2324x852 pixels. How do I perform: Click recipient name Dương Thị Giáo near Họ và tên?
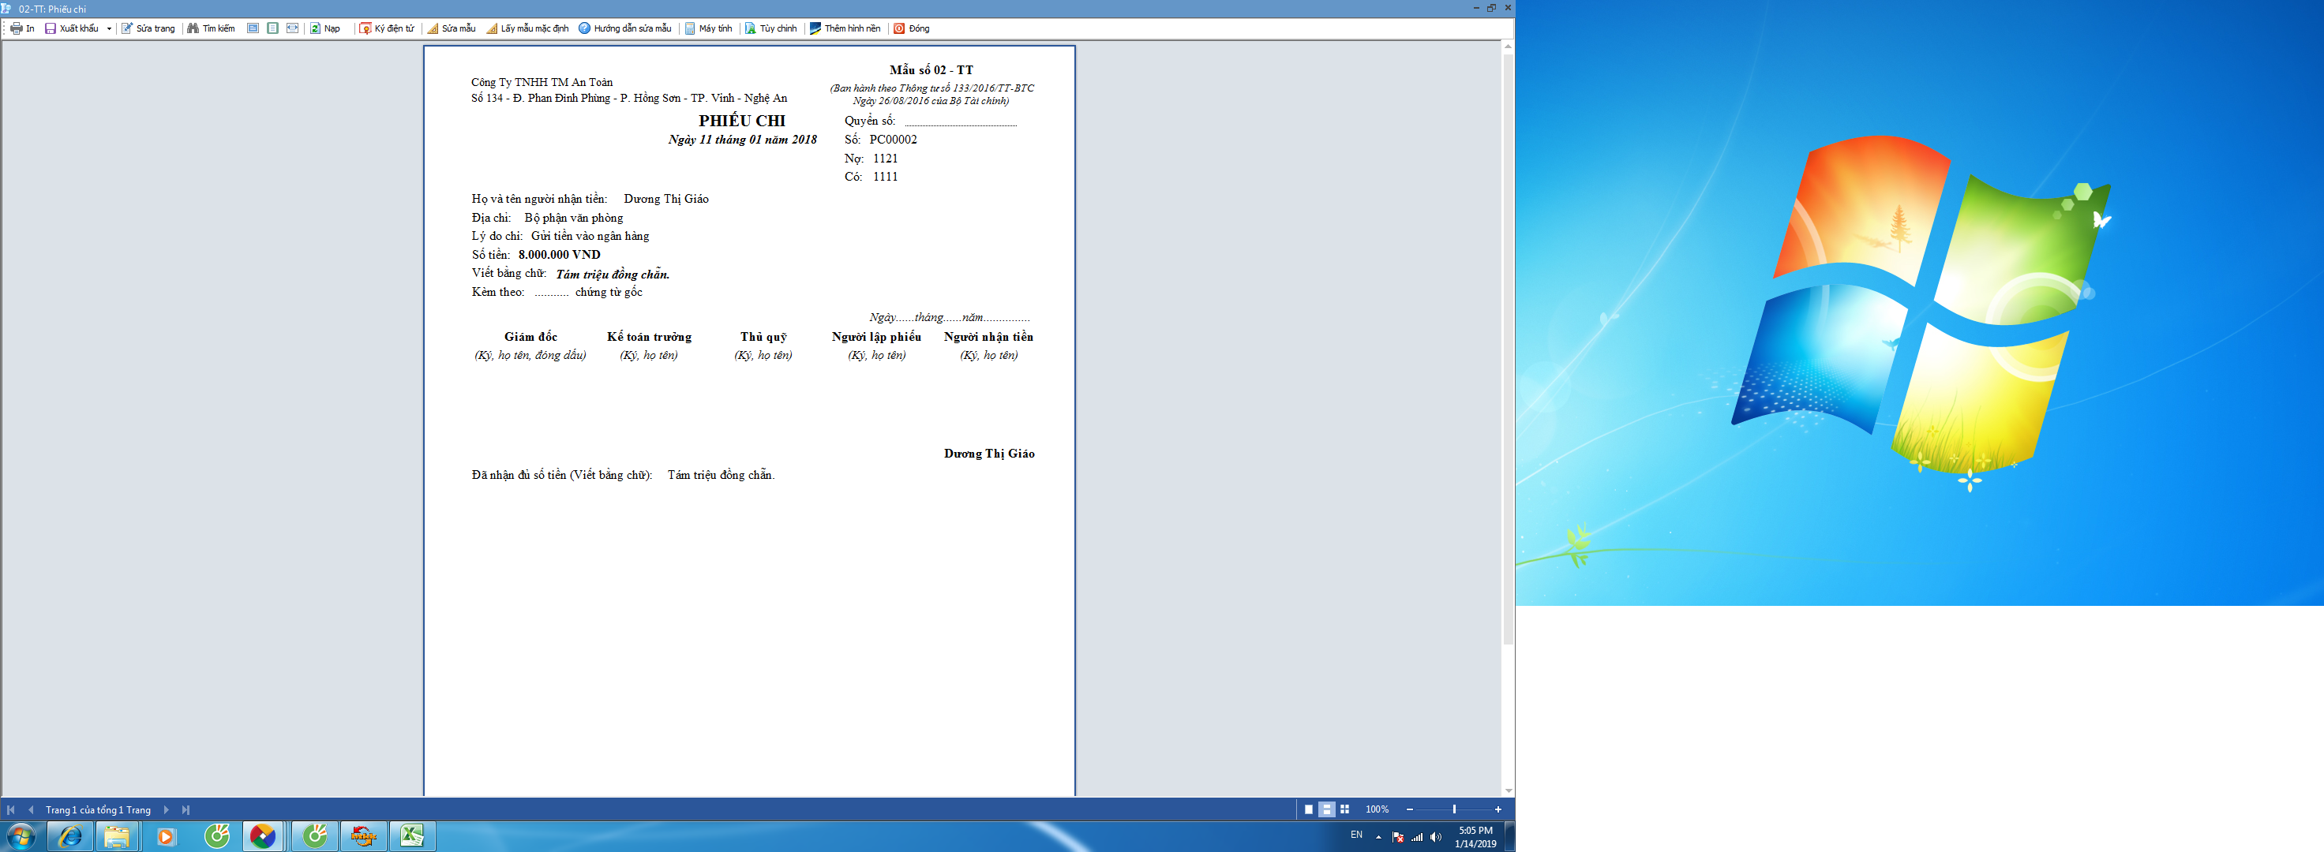[665, 200]
